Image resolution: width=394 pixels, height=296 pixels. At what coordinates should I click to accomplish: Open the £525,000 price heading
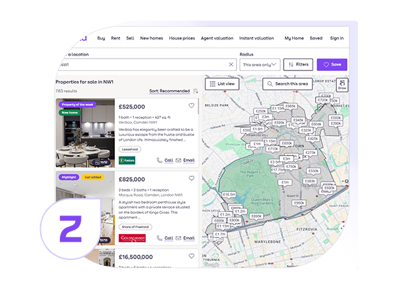(x=132, y=107)
